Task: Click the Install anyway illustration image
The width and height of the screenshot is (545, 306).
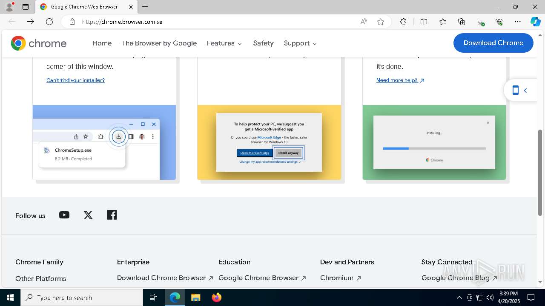Action: click(x=269, y=142)
